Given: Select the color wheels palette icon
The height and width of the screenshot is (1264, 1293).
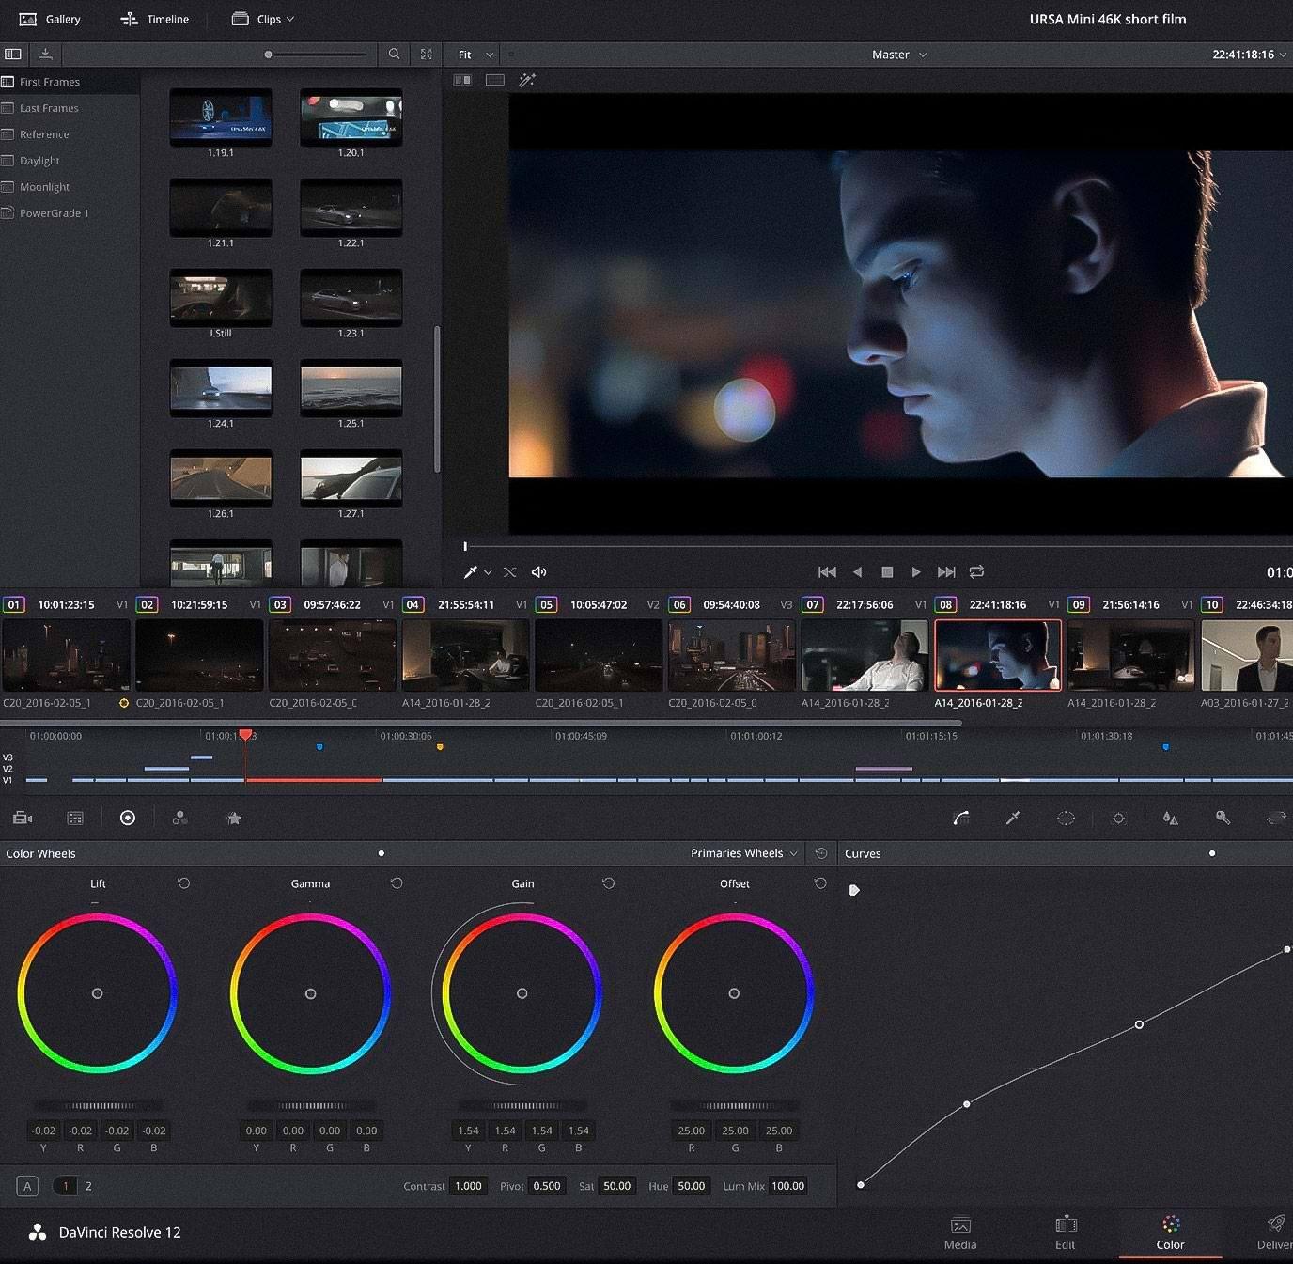Looking at the screenshot, I should pyautogui.click(x=128, y=819).
